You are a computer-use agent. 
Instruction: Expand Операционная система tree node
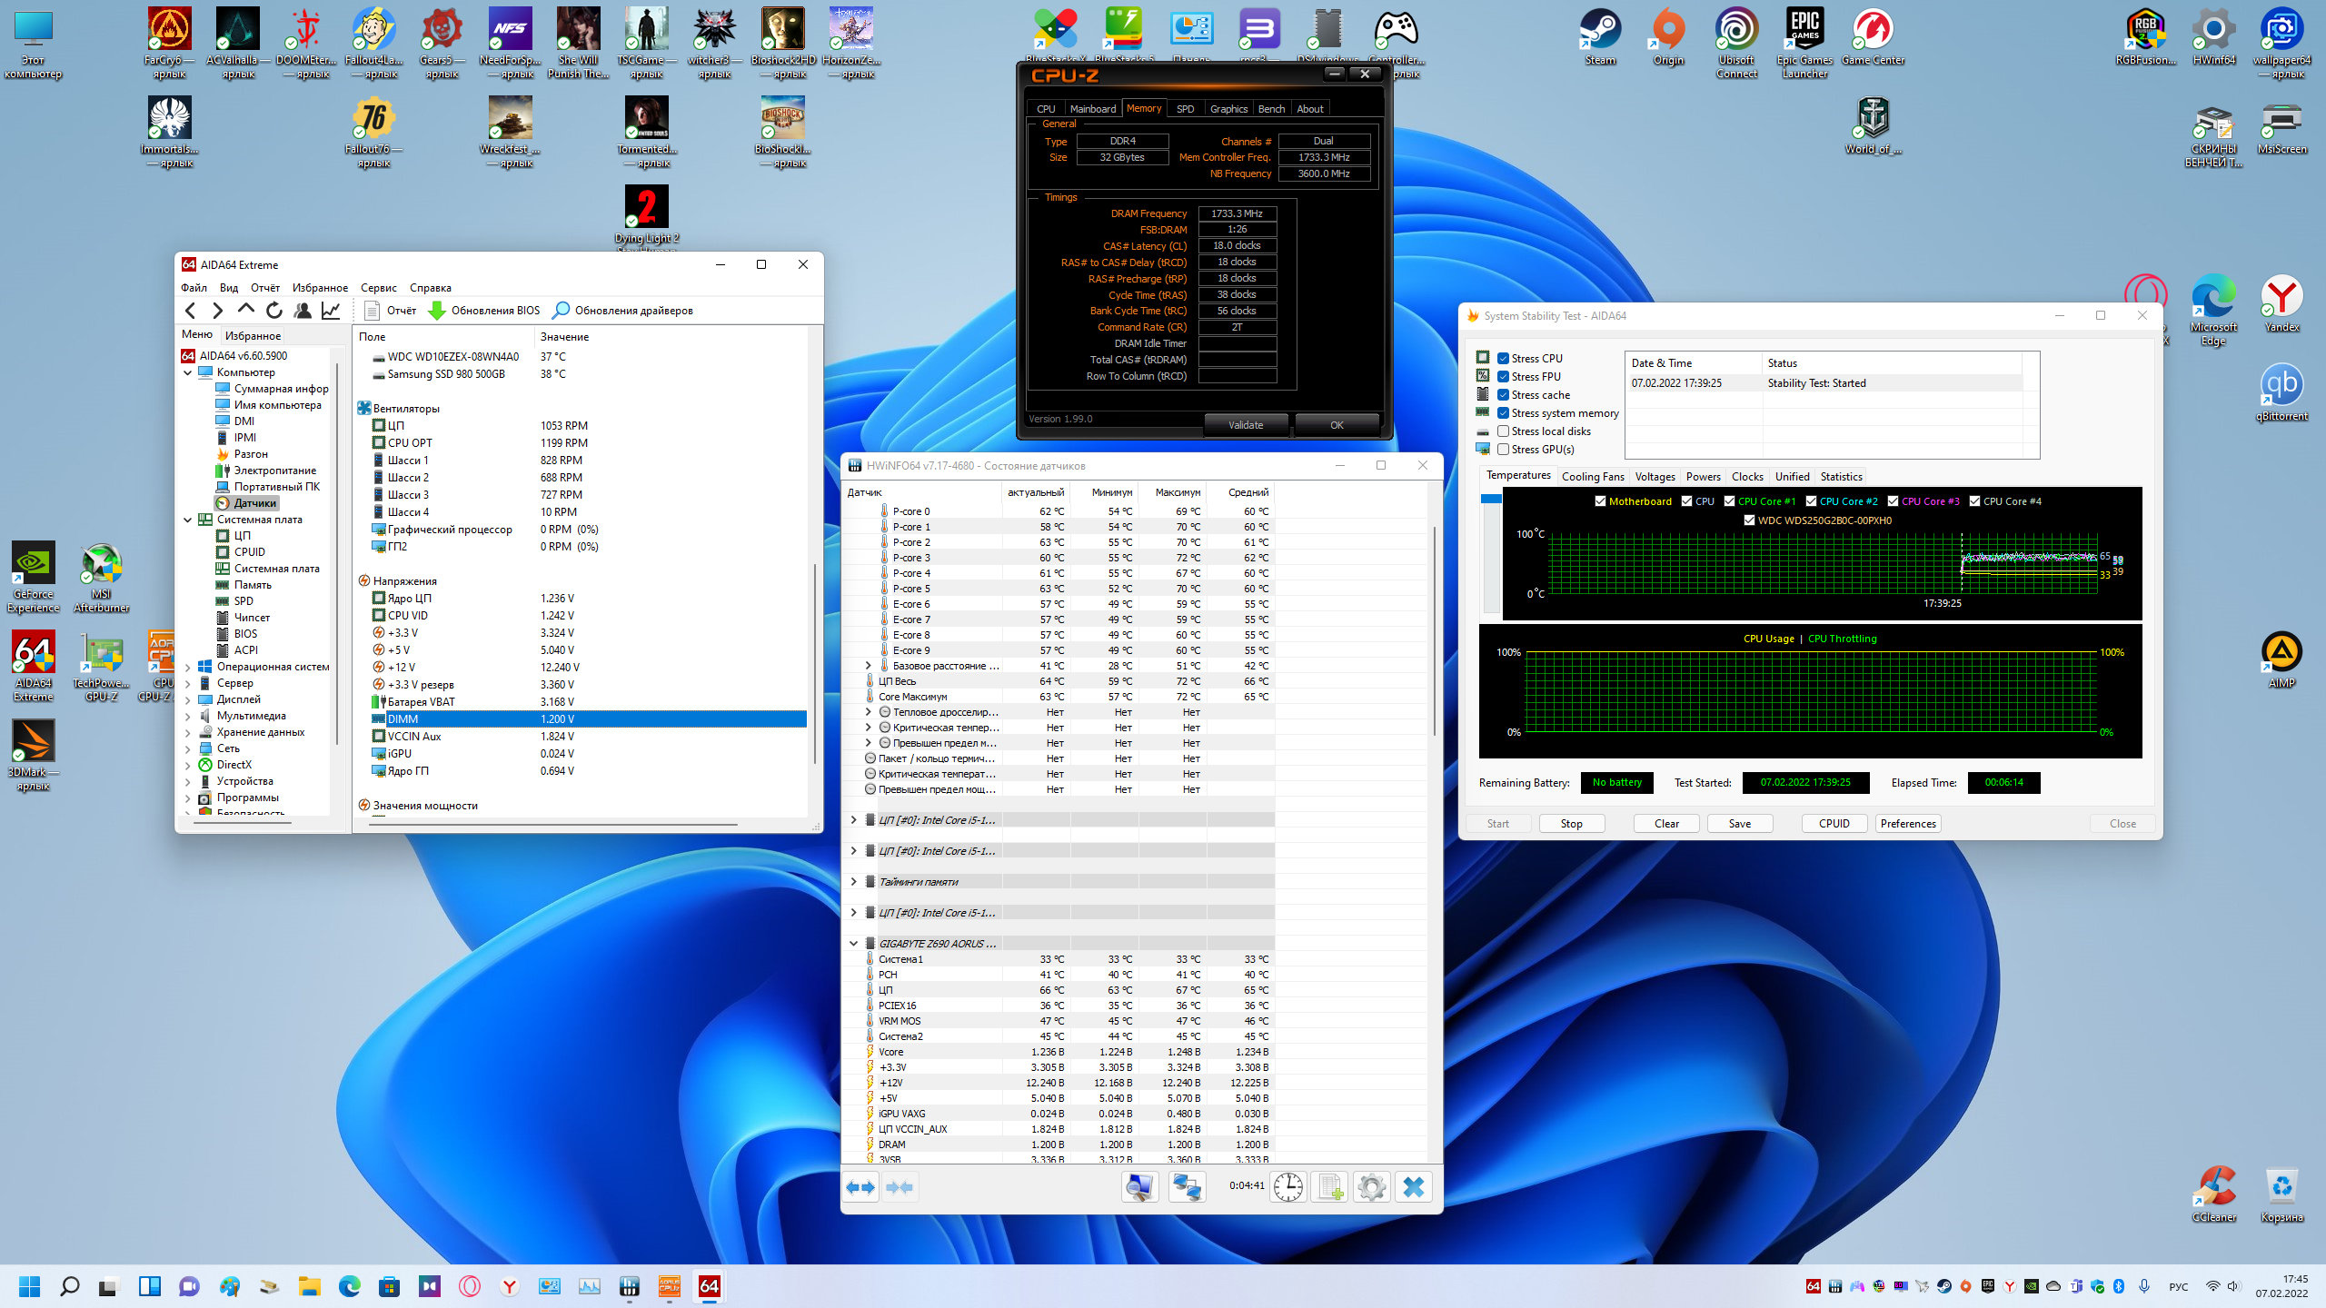coord(188,667)
